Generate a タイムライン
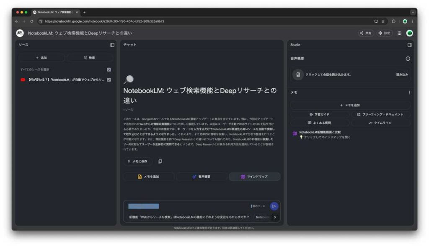Viewport: 429px width, 246px height. (x=380, y=123)
